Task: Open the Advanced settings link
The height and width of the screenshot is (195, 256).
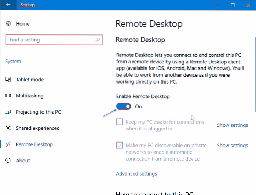Action: click(136, 174)
